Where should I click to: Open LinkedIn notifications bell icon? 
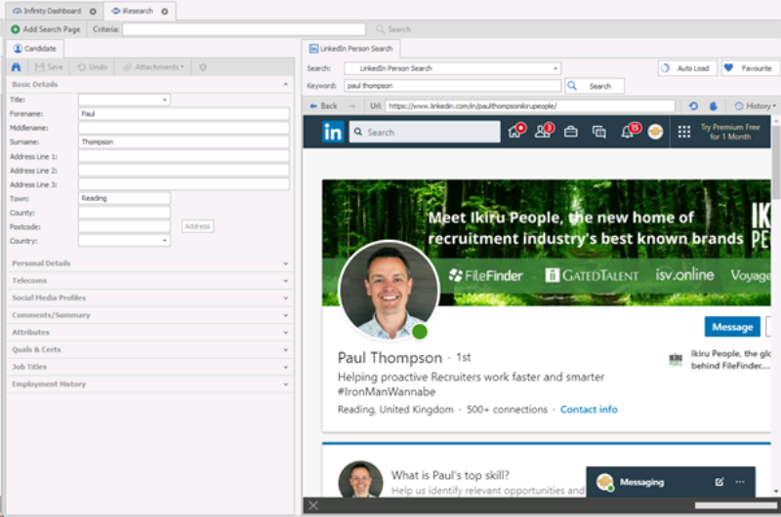628,132
